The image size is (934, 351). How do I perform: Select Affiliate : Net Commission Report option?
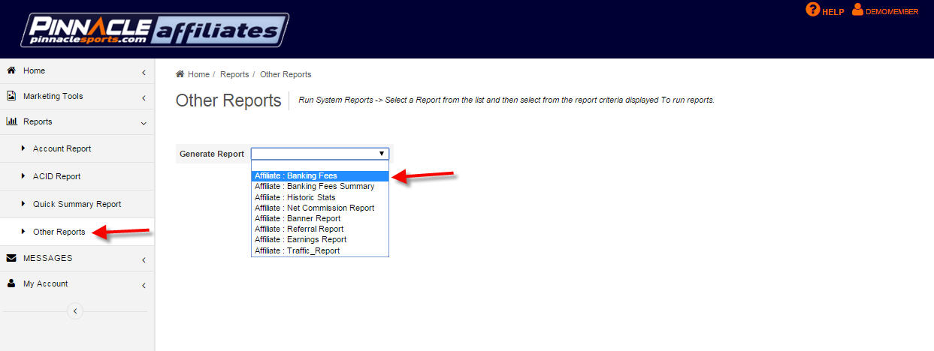coord(320,208)
